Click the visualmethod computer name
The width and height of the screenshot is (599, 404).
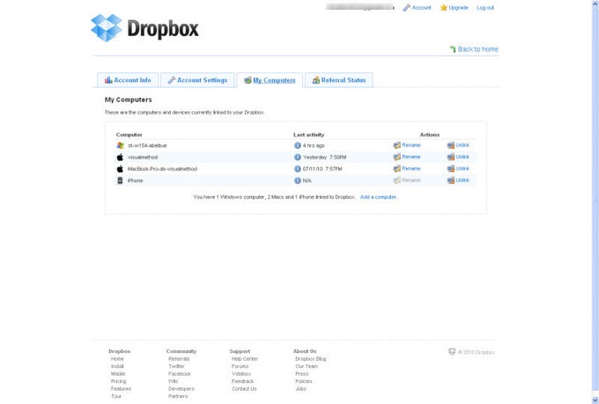click(x=143, y=158)
